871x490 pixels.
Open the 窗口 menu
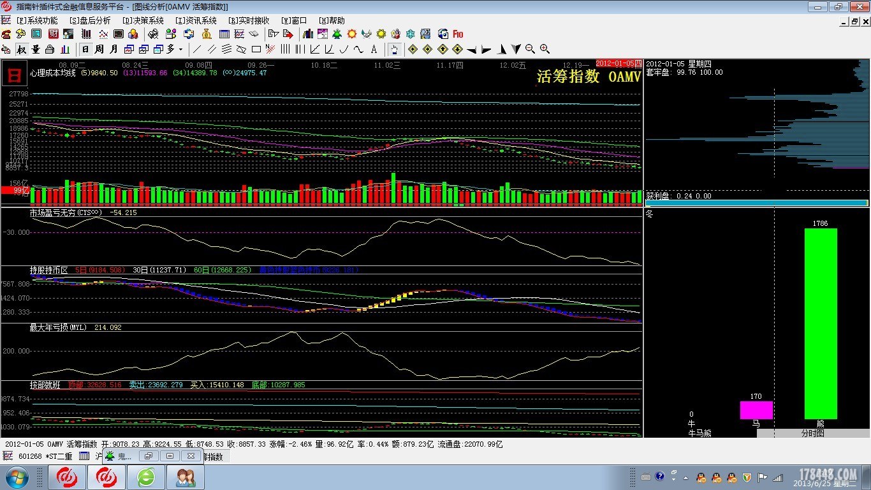[294, 20]
